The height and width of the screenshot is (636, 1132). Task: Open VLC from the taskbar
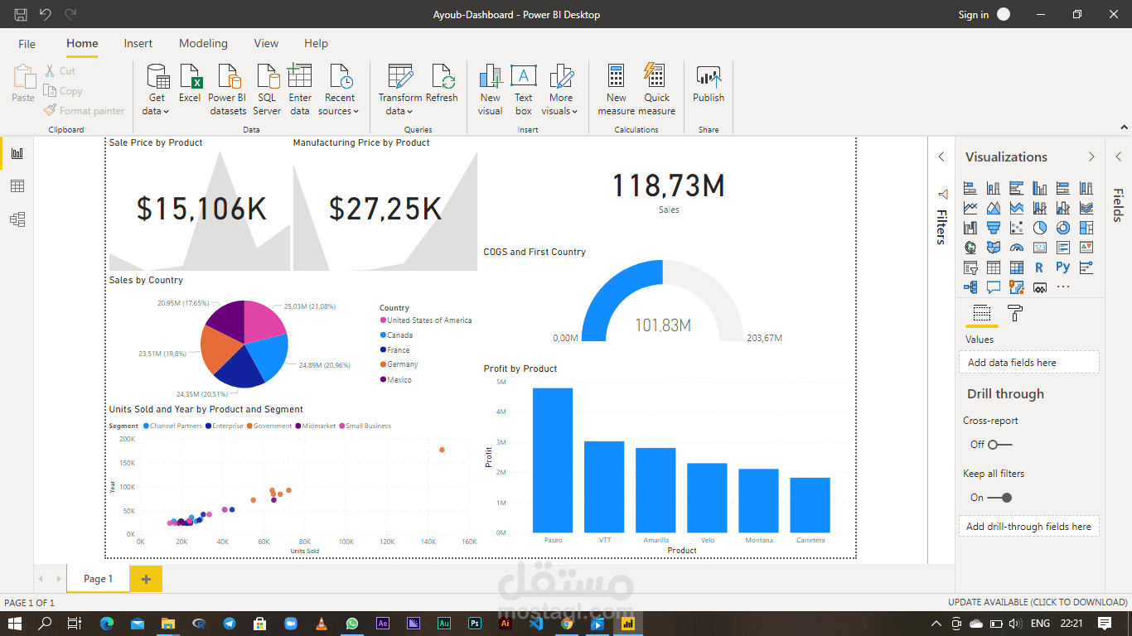pos(321,624)
